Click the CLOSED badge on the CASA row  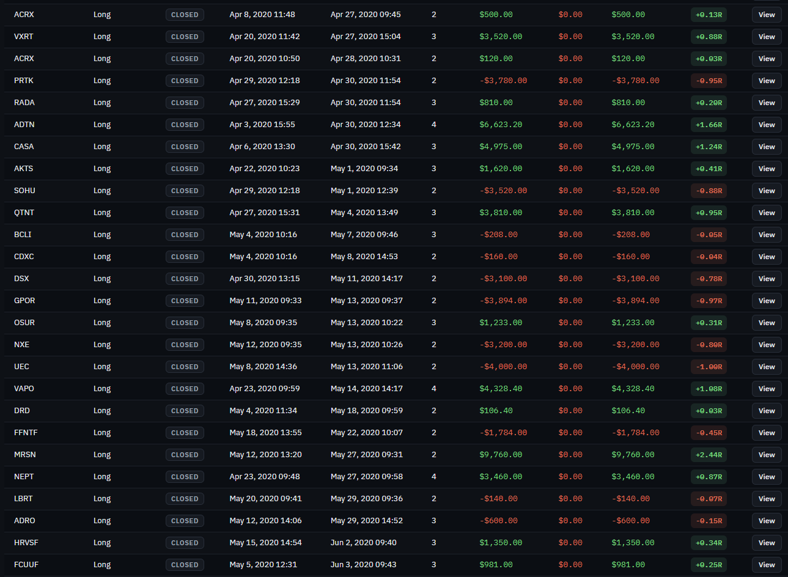(185, 147)
